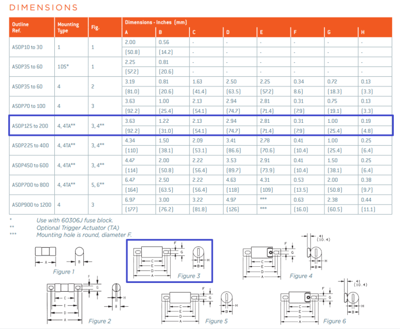Click the (109) value cell
The height and width of the screenshot is (329, 400).
coord(274,190)
